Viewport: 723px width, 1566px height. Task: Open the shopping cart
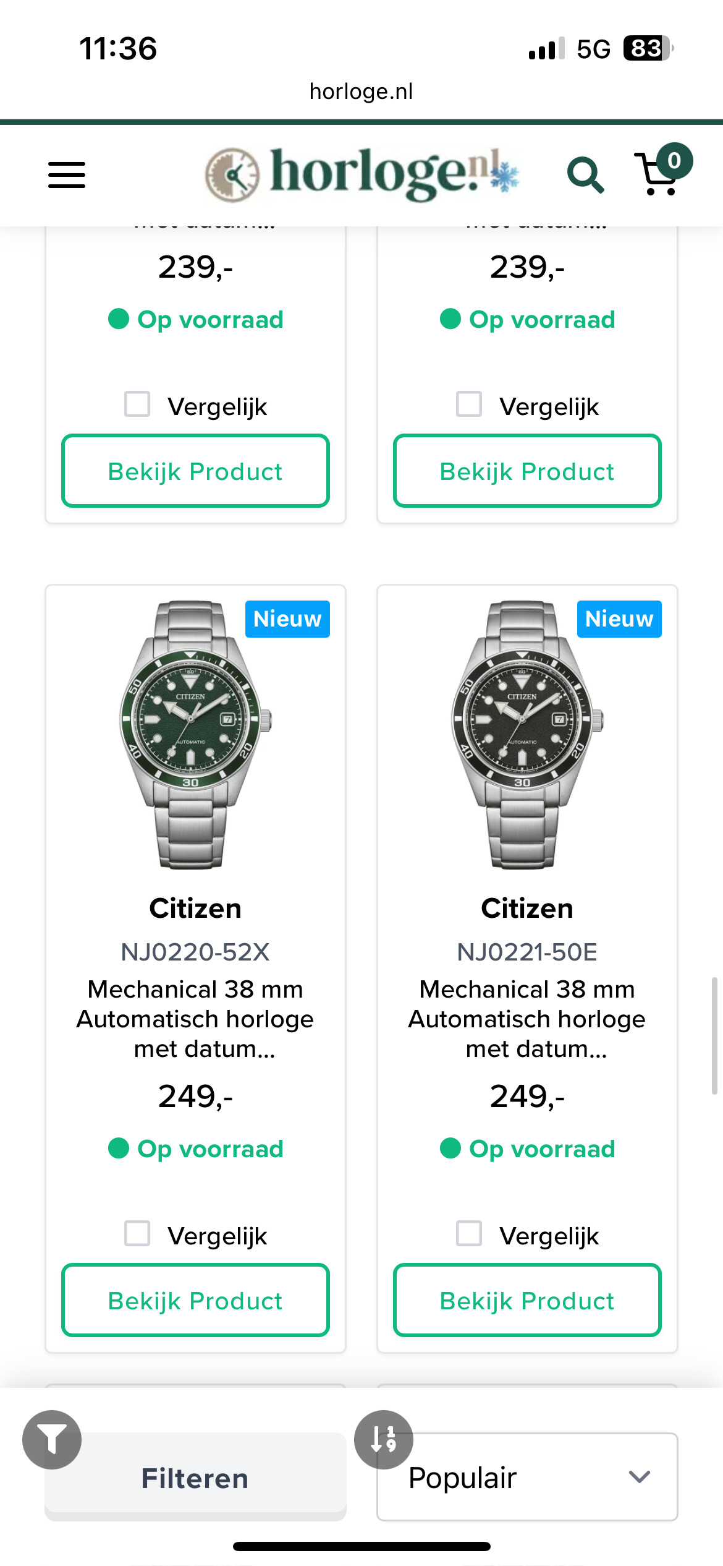click(660, 173)
